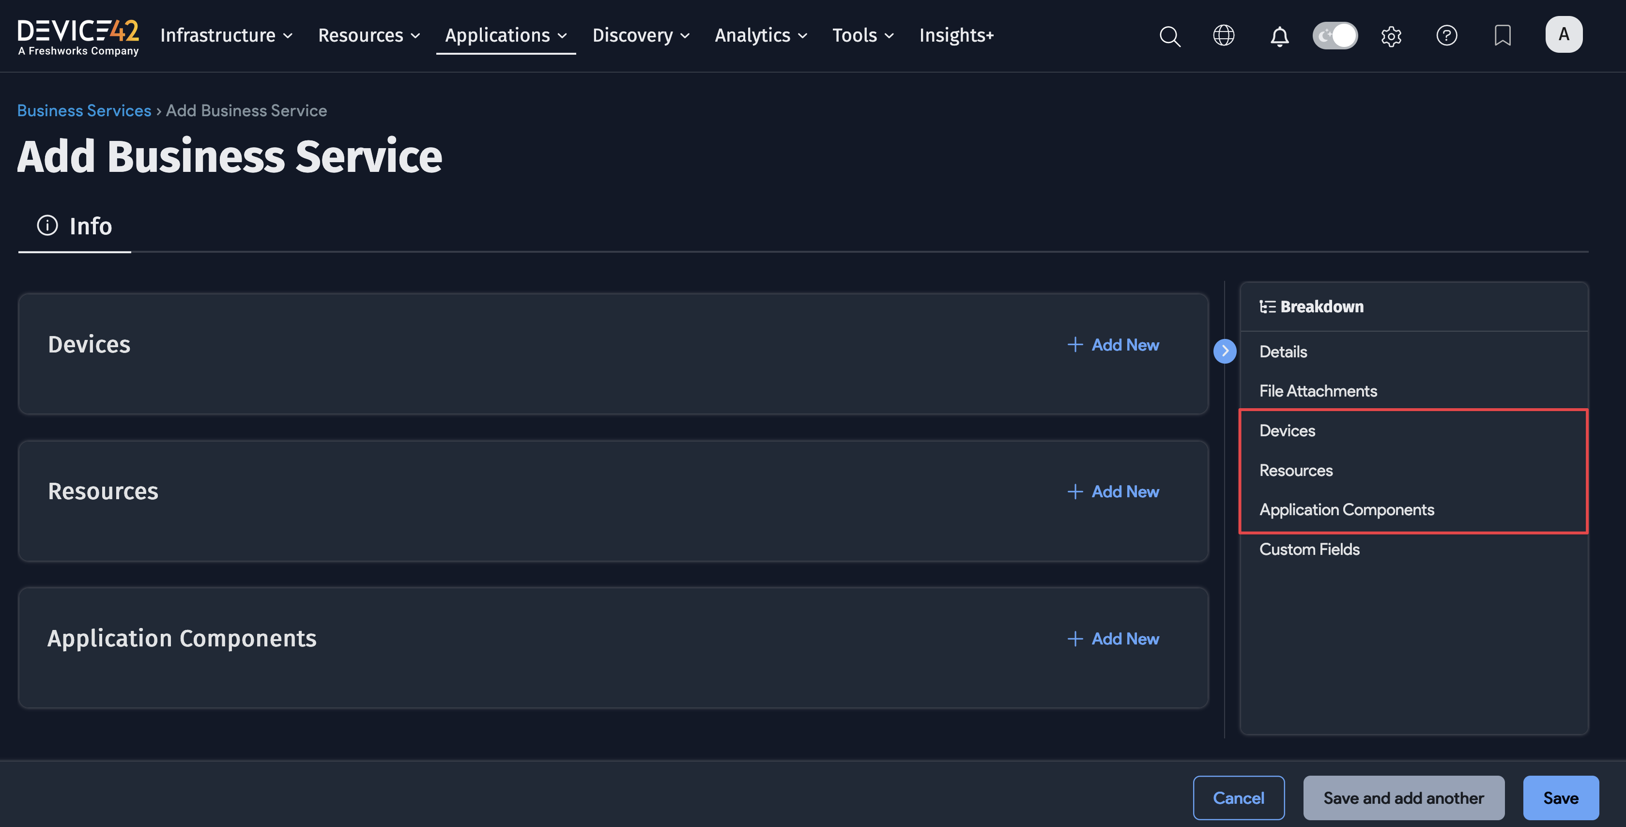Open the Business Services breadcrumb link
Viewport: 1626px width, 827px height.
(84, 110)
